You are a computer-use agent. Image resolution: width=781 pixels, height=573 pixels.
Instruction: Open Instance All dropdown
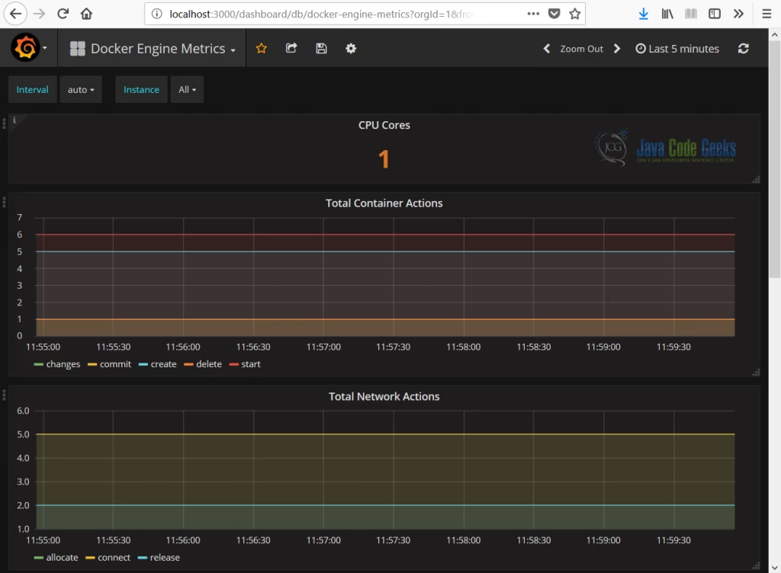187,90
